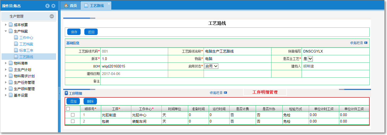Open the 启用状态 dropdown
Viewport: 387px width, 135px height.
point(211,66)
